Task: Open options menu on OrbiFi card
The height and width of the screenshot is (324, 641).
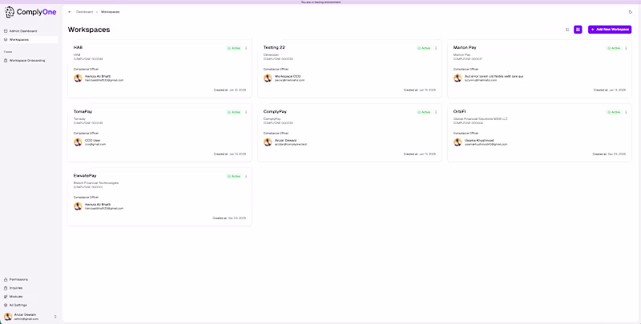Action: click(626, 112)
